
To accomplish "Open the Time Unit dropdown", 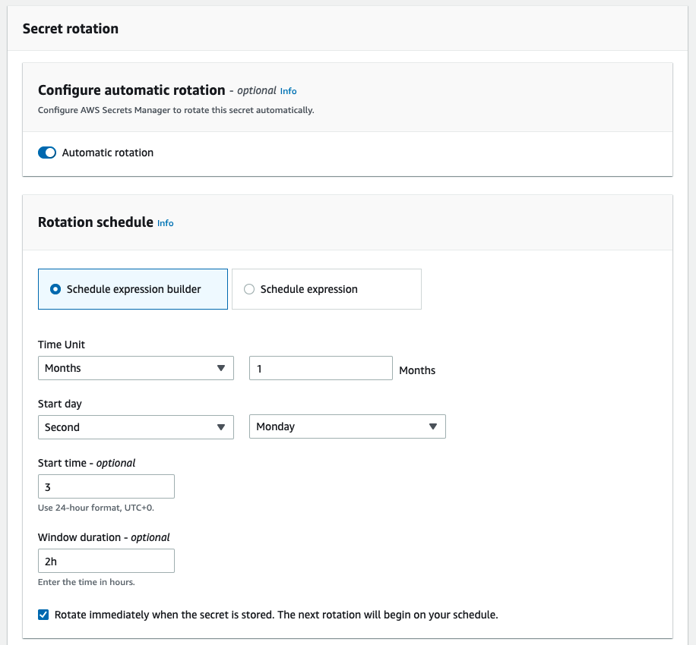I will click(x=135, y=368).
